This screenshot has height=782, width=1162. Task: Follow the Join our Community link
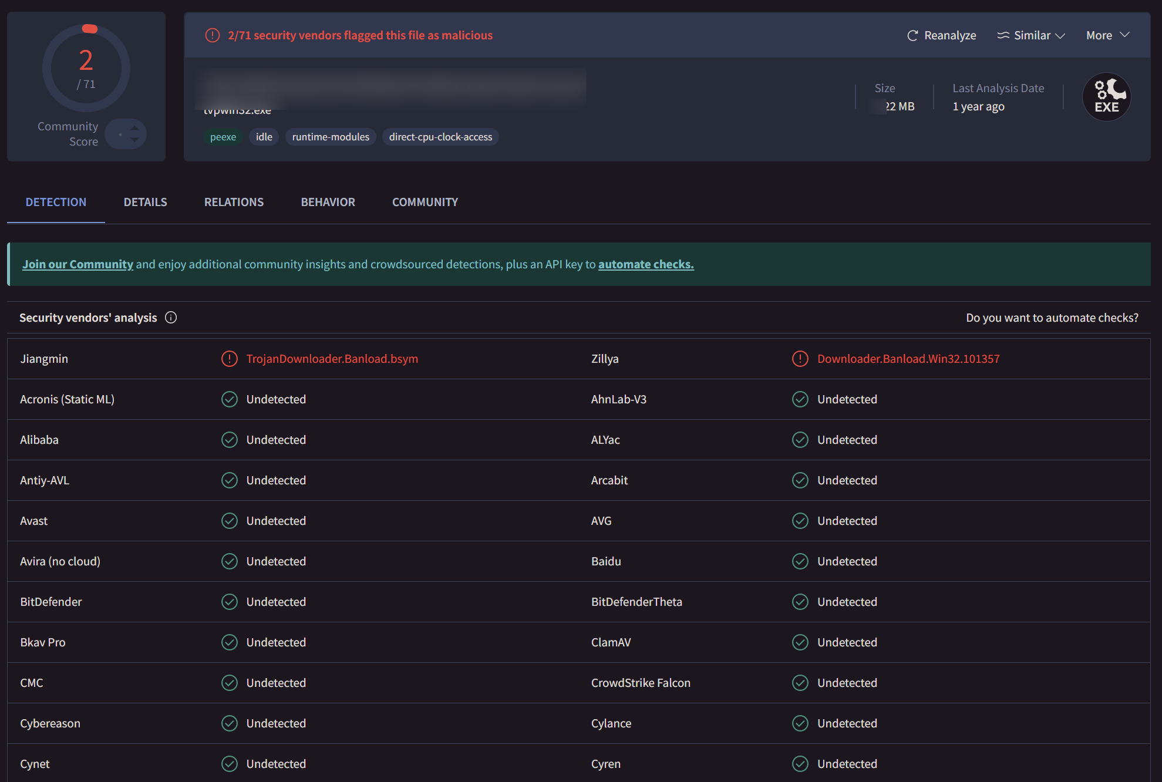[x=78, y=264]
